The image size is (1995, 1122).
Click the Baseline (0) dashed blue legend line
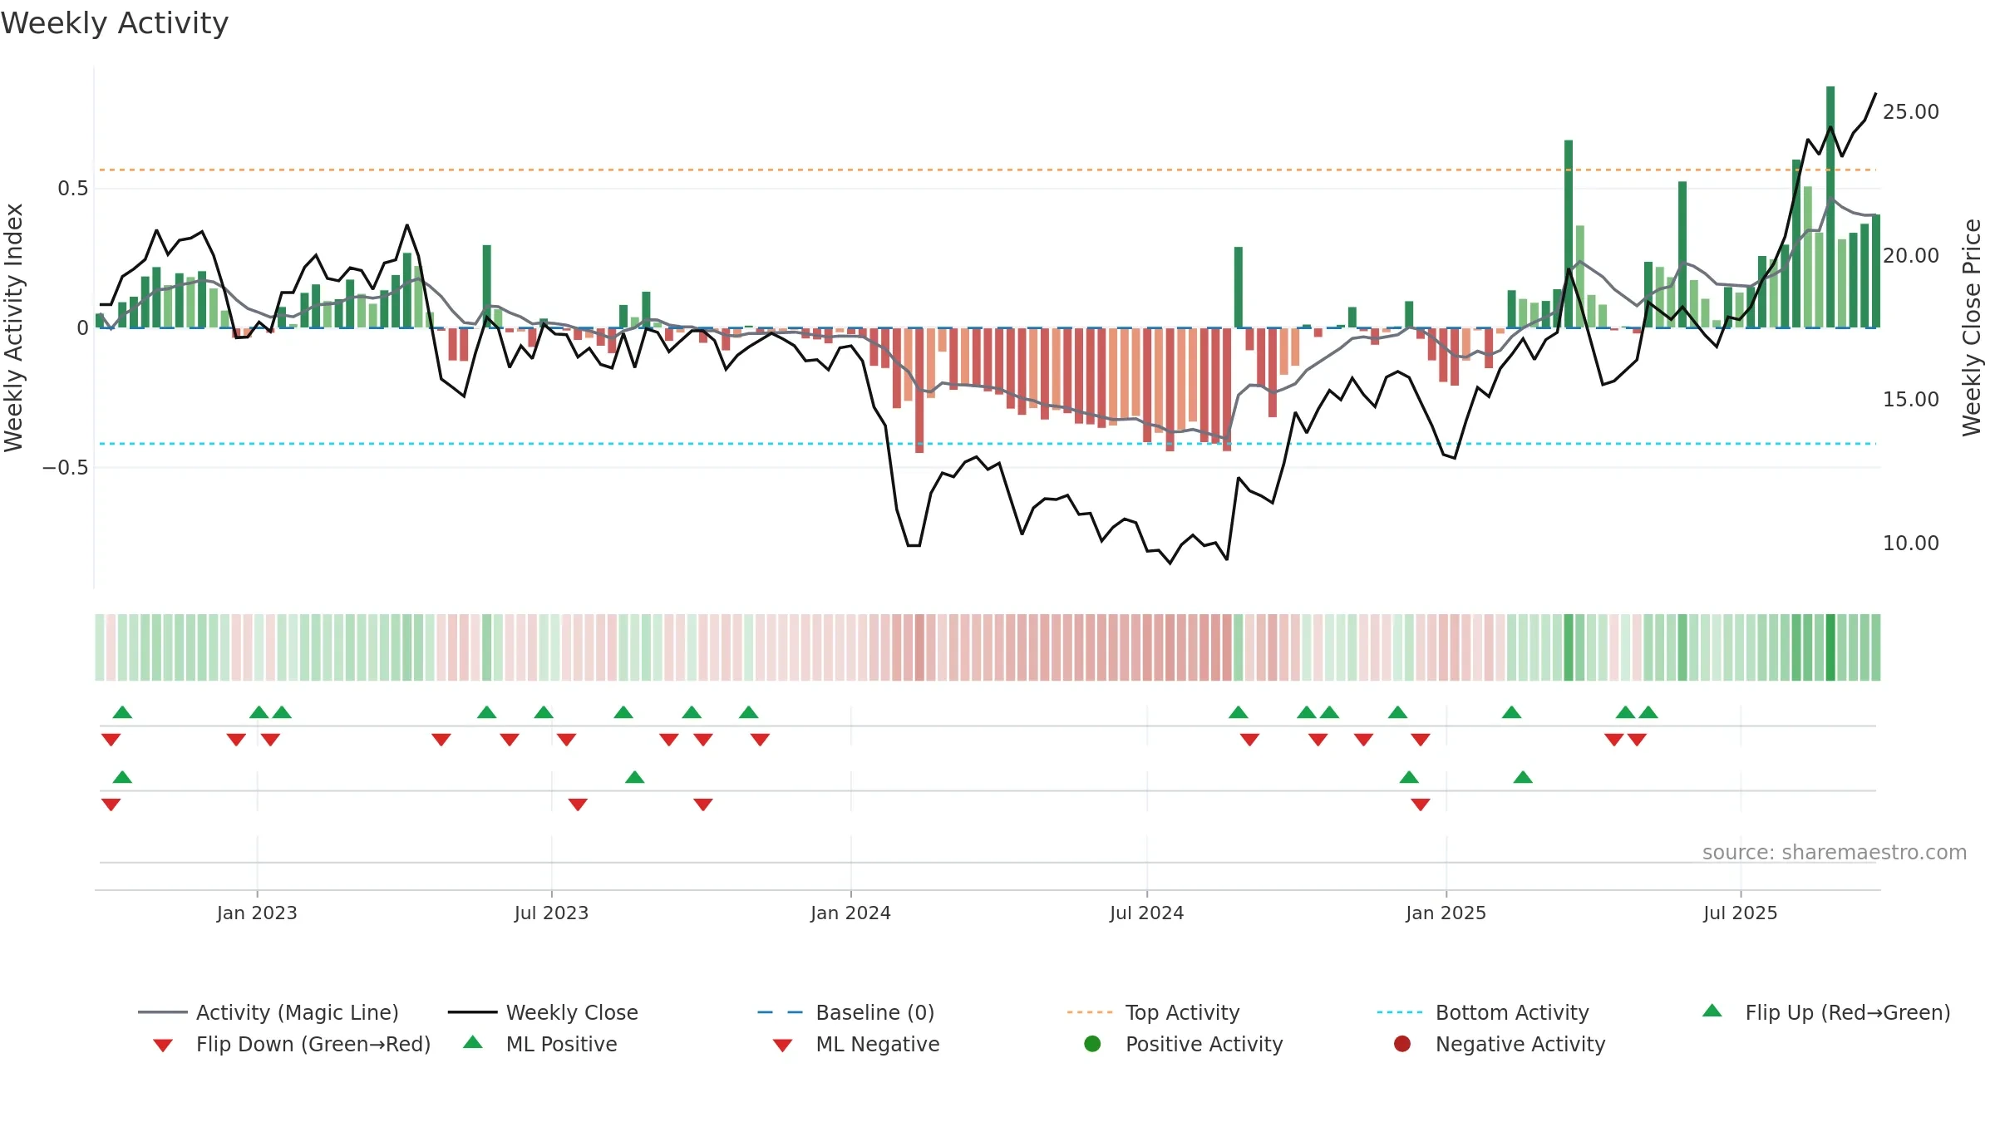781,1012
